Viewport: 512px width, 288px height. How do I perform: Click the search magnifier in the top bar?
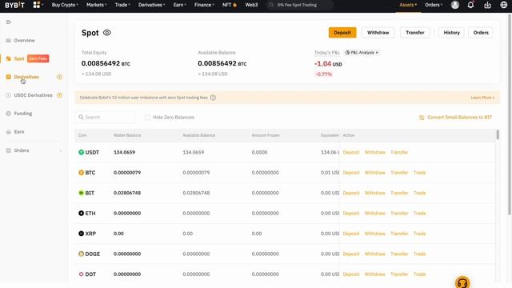pyautogui.click(x=271, y=5)
